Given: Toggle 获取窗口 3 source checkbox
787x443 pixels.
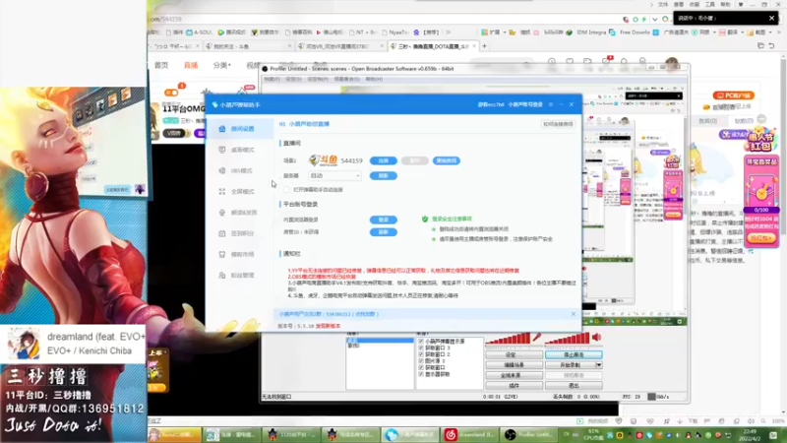Looking at the screenshot, I should click(421, 348).
